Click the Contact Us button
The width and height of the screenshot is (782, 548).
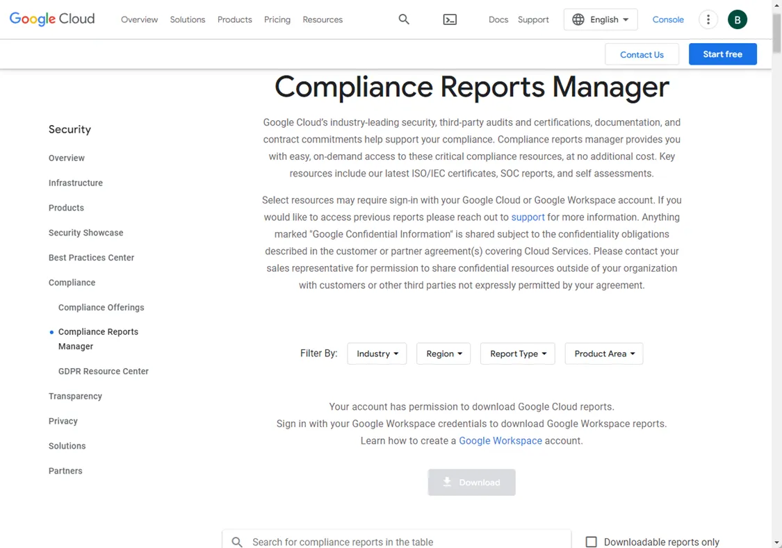coord(642,53)
